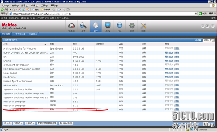Expand the Back button history dropdown arrow
The width and height of the screenshot is (217, 132).
pos(10,10)
